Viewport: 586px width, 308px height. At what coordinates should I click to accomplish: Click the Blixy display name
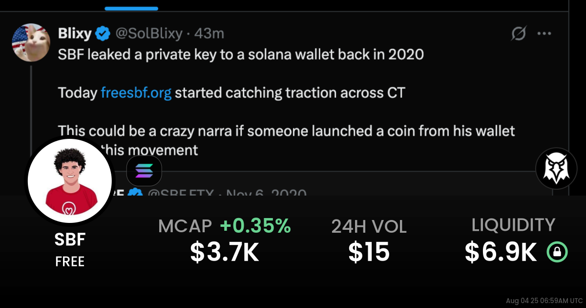pyautogui.click(x=75, y=34)
